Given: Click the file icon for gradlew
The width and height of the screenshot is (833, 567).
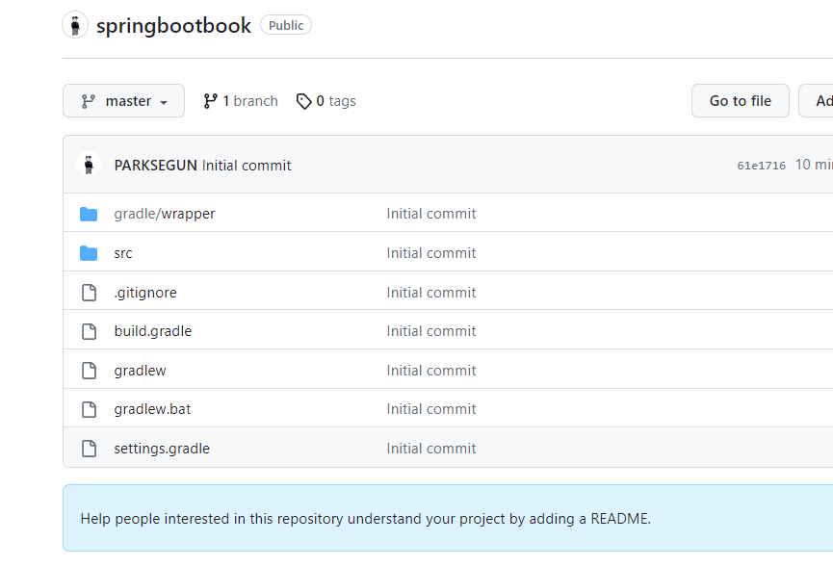Looking at the screenshot, I should [90, 371].
